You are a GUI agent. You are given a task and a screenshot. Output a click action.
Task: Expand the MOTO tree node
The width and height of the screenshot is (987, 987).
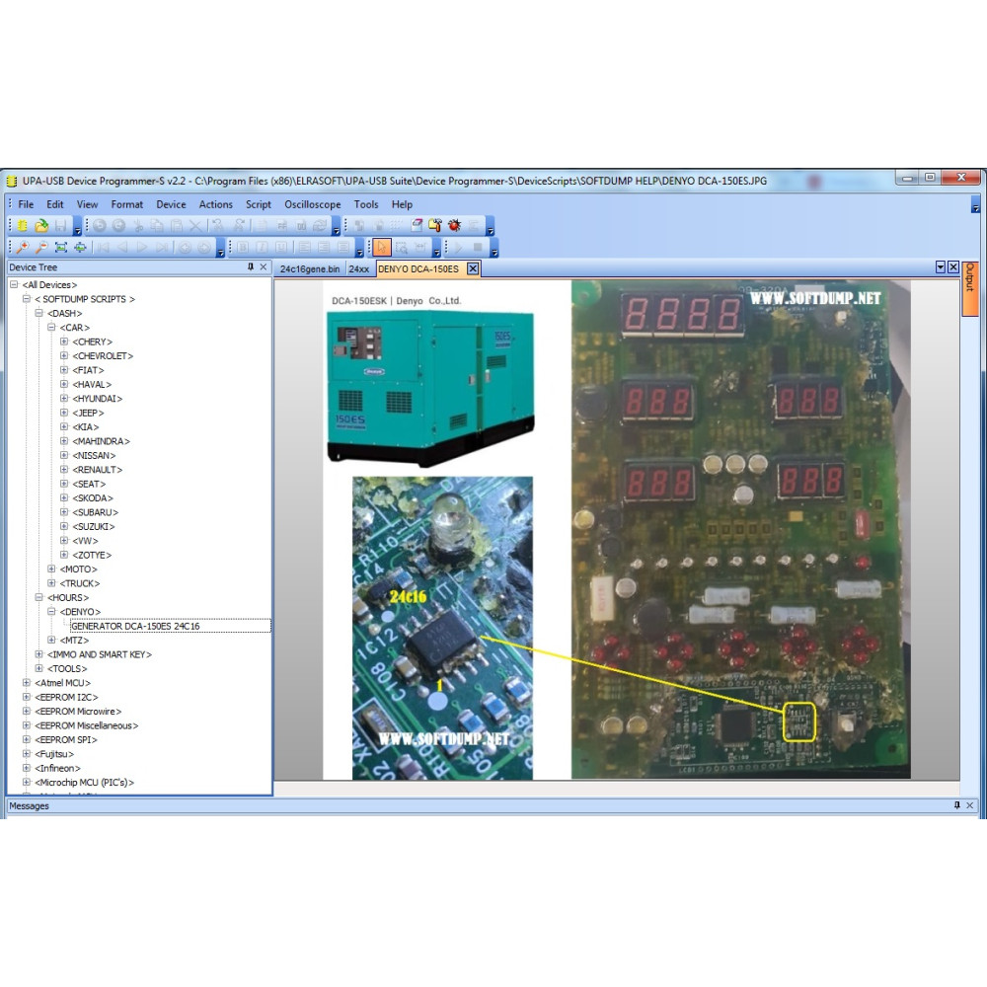51,569
